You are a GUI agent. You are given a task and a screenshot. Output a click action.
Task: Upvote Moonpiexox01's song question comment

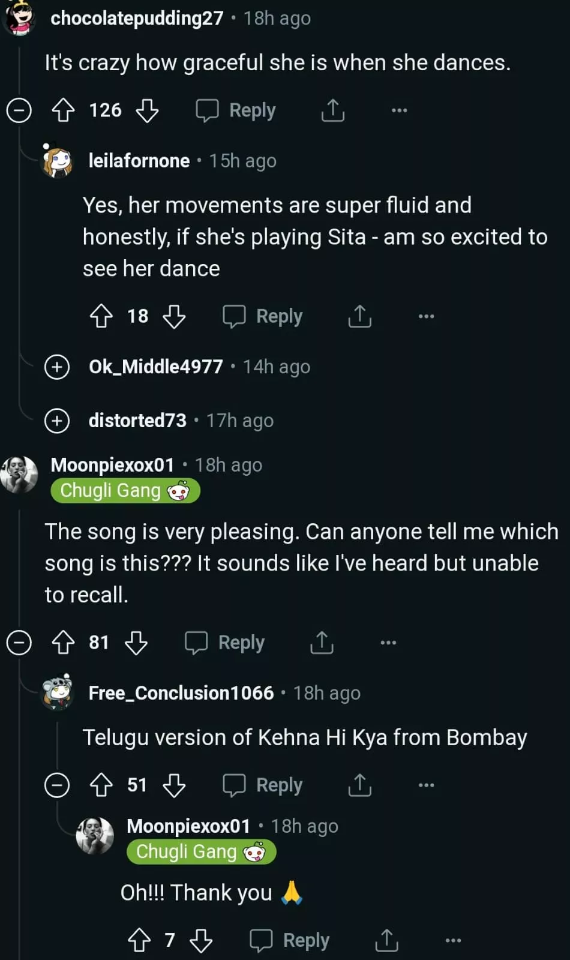pyautogui.click(x=63, y=643)
